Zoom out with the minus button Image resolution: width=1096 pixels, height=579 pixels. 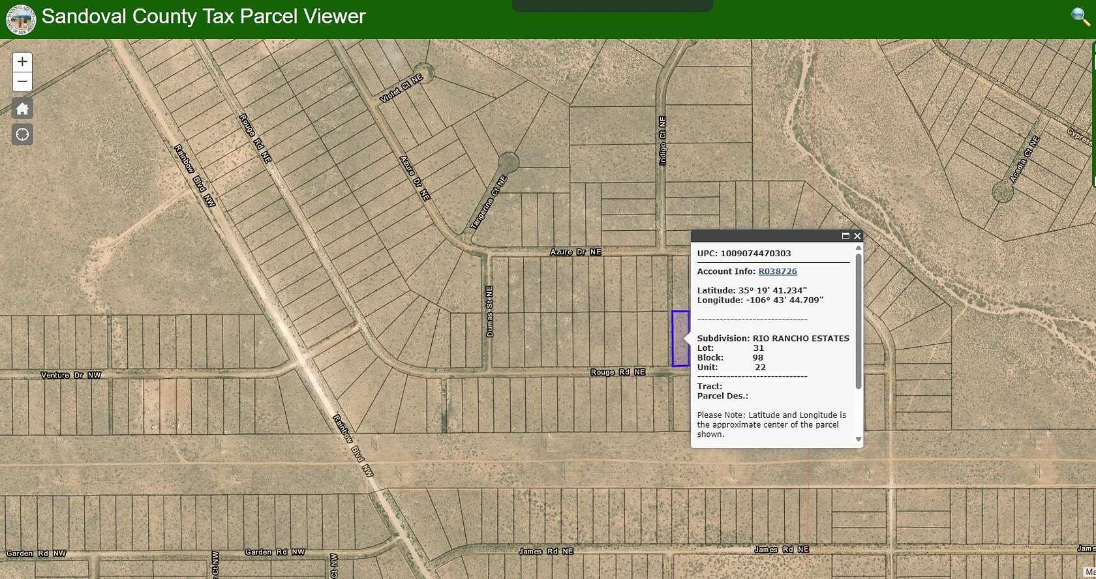click(22, 82)
